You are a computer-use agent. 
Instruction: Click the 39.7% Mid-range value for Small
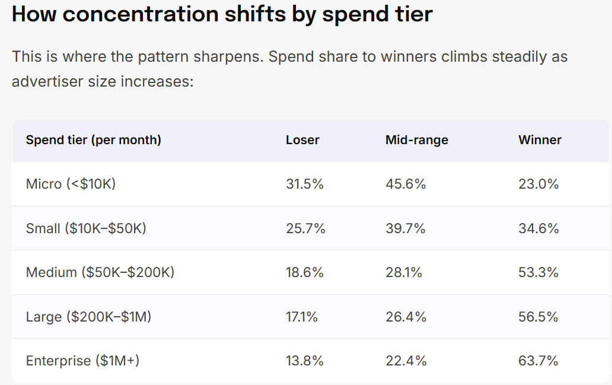(405, 228)
